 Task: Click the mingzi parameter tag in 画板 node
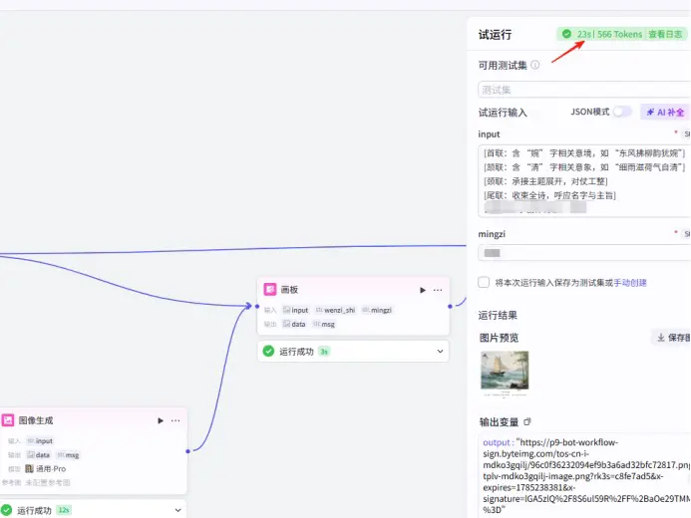pyautogui.click(x=377, y=310)
